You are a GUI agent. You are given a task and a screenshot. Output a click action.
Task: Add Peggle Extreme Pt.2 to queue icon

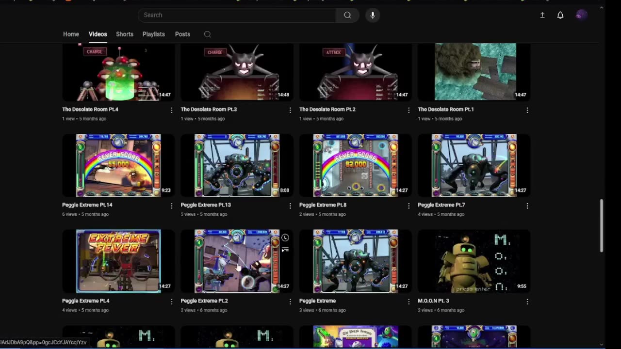(x=285, y=250)
